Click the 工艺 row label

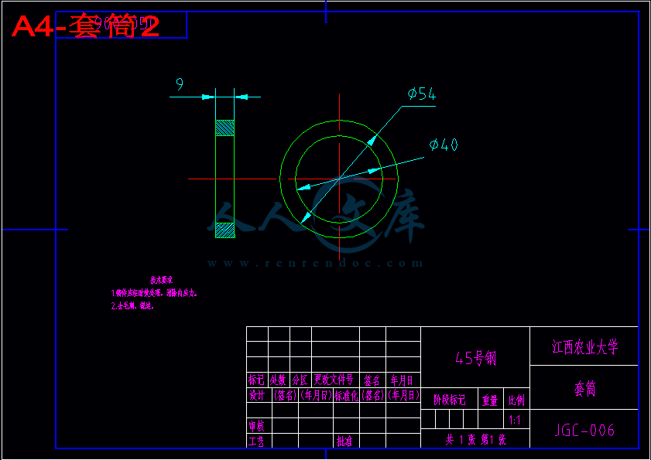[x=256, y=441]
